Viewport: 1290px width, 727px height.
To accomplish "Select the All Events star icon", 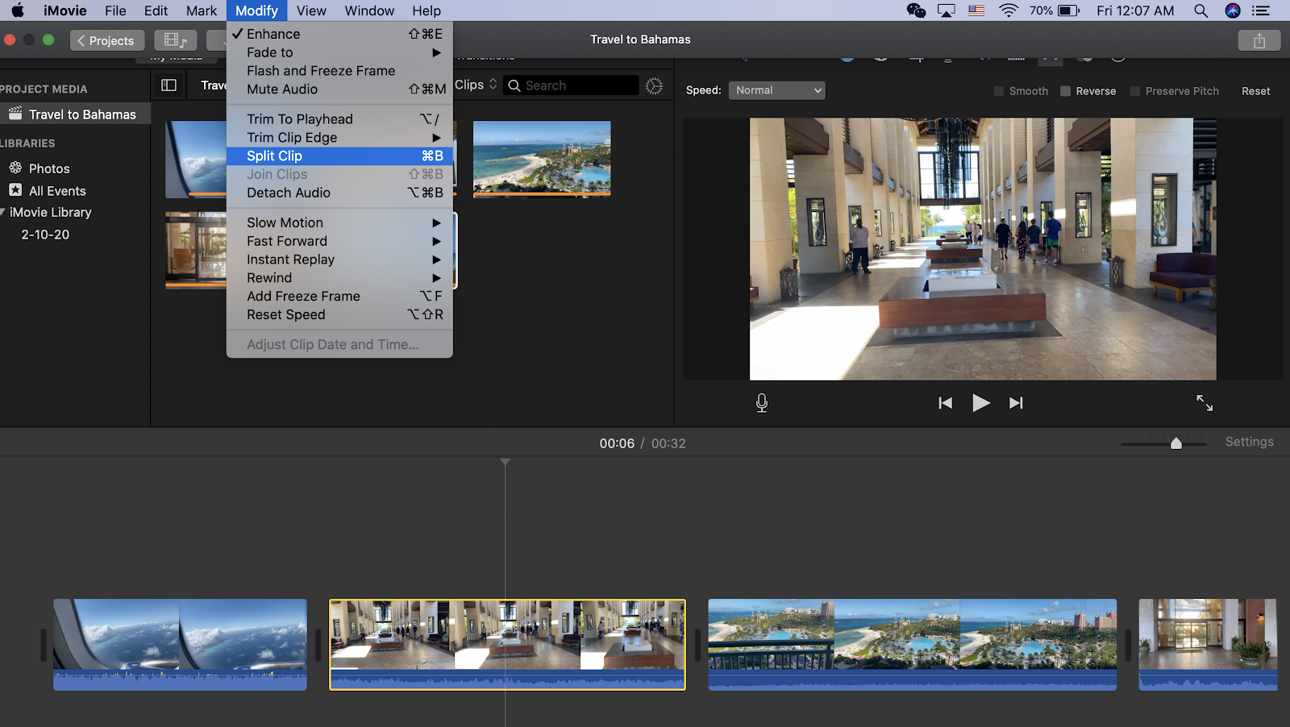I will point(15,190).
